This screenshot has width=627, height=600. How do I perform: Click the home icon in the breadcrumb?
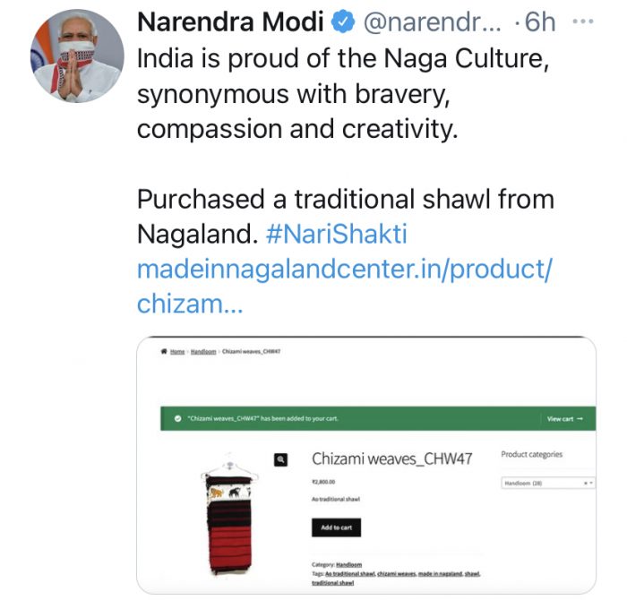(x=165, y=352)
